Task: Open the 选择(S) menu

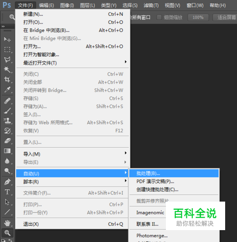Action: point(130,5)
